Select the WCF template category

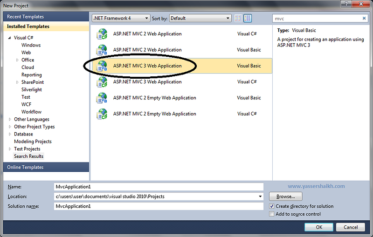26,104
